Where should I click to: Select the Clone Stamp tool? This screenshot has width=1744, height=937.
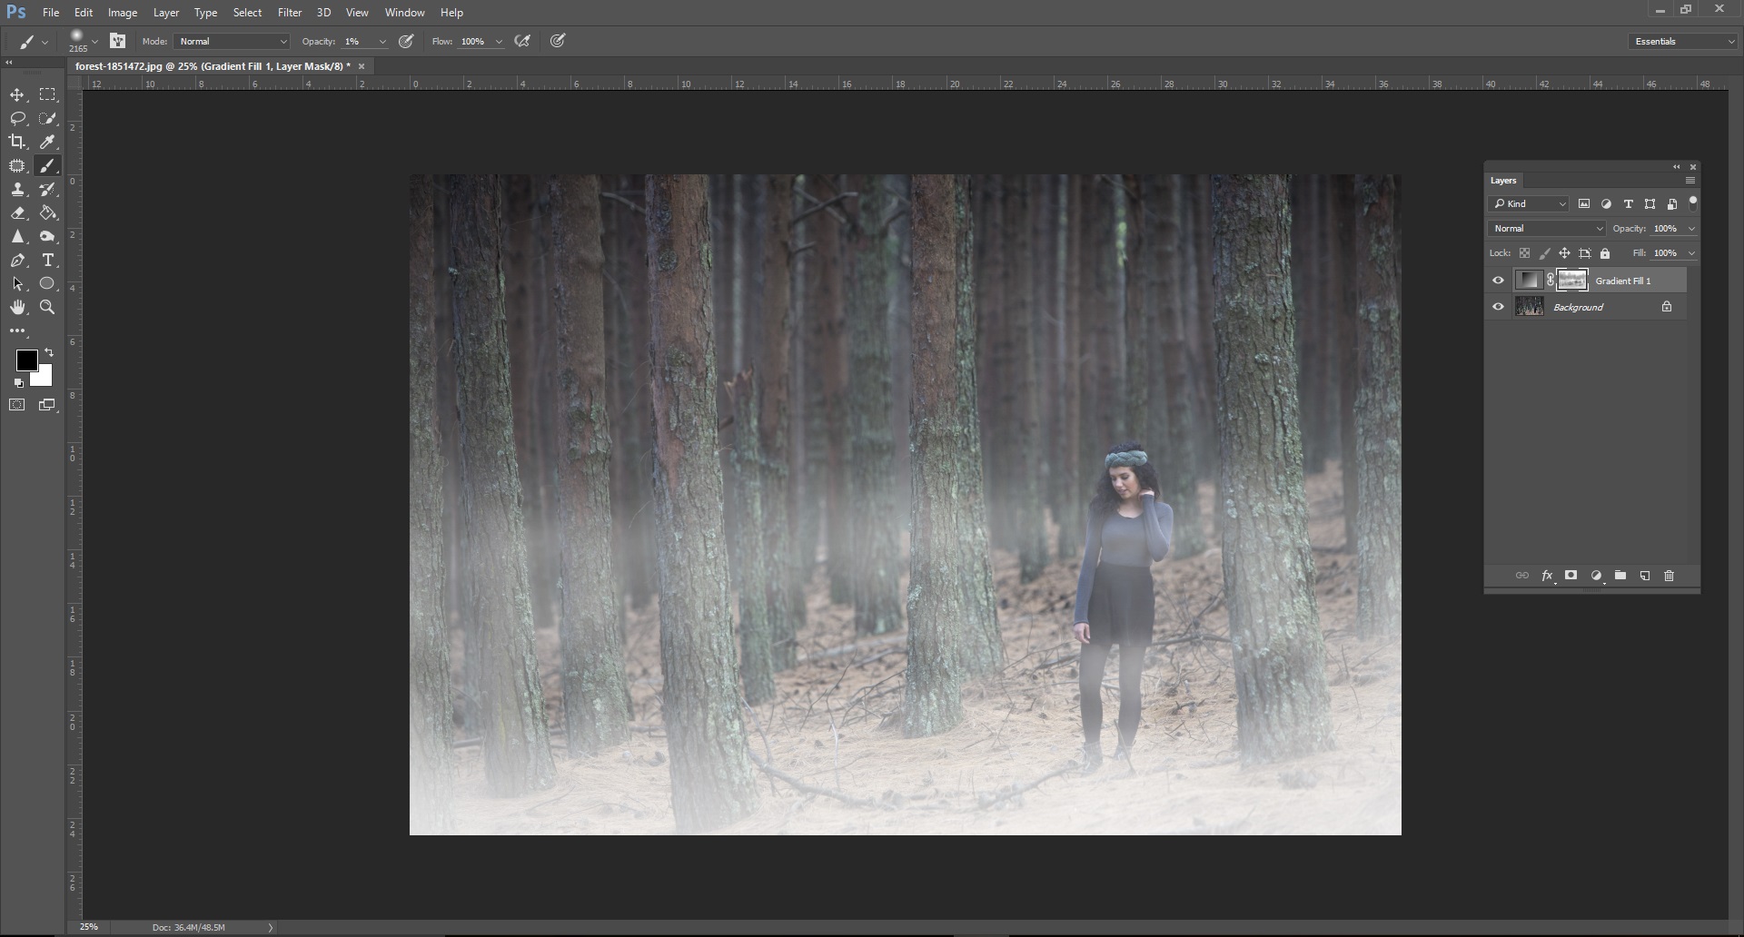click(x=18, y=190)
